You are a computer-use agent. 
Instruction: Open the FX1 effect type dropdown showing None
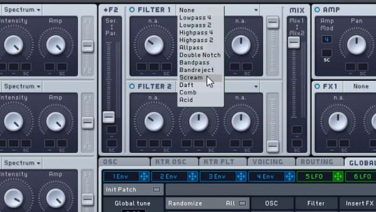tap(360, 87)
